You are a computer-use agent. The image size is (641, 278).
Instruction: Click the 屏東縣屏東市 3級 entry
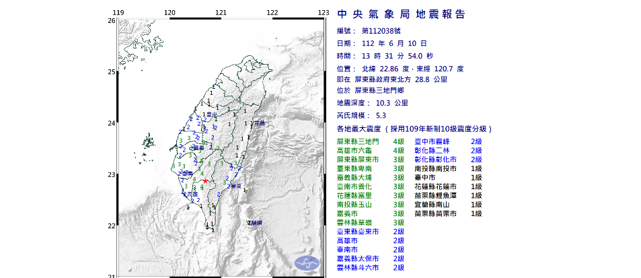pos(371,160)
